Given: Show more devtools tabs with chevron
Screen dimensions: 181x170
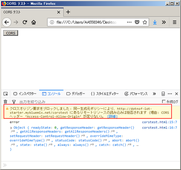Looking at the screenshot, I should pyautogui.click(x=154, y=94).
